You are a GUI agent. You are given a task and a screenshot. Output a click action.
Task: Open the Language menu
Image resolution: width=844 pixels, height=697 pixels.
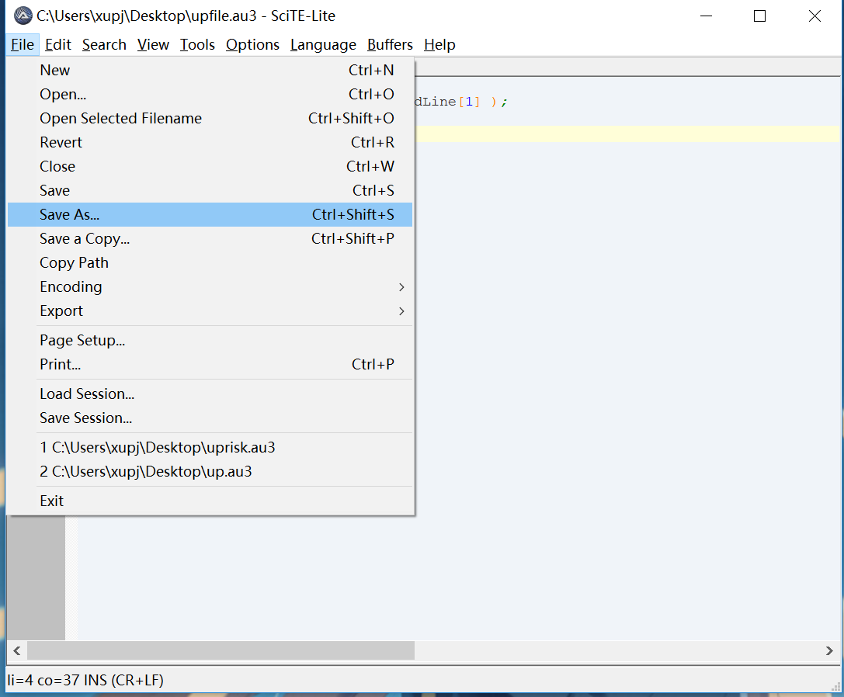pos(323,45)
